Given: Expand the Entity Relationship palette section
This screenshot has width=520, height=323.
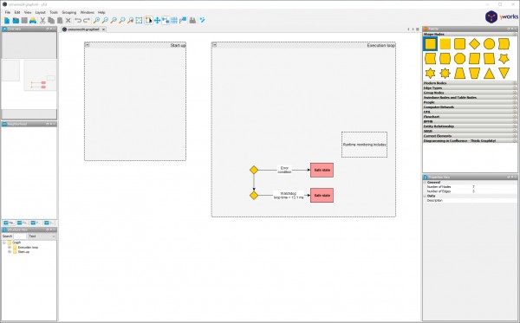Looking at the screenshot, I should pyautogui.click(x=470, y=126).
